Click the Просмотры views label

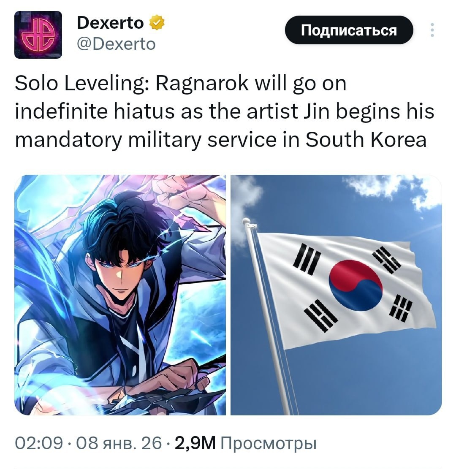[x=269, y=444]
